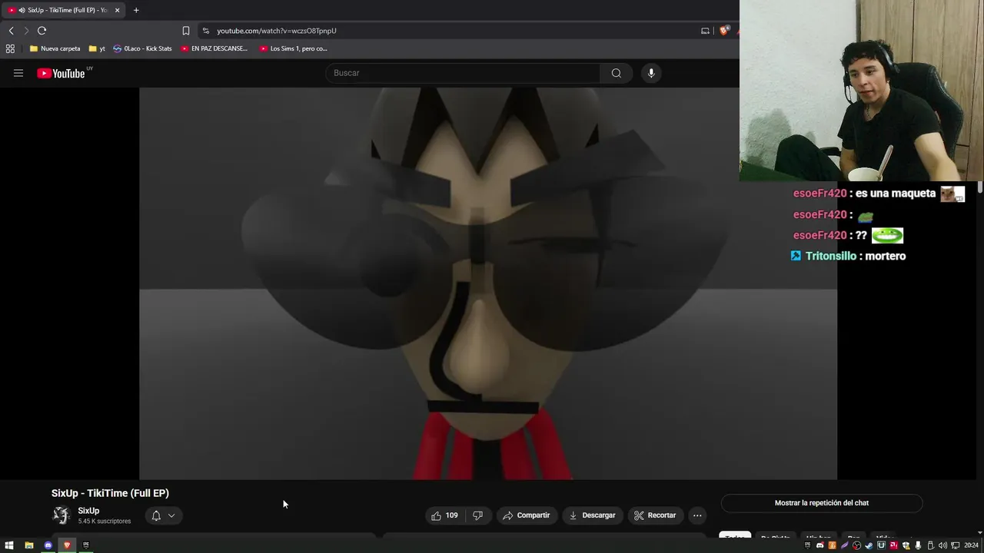Click the Recortar clip button
The height and width of the screenshot is (553, 984).
point(655,515)
